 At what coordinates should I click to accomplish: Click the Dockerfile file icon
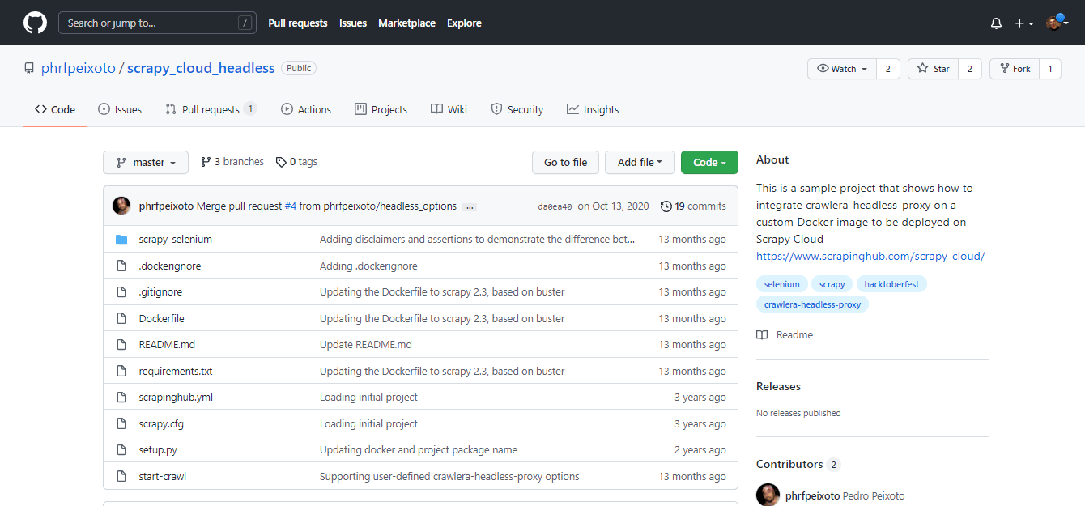coord(121,318)
